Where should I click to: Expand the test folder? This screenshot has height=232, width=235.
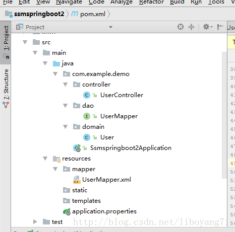pos(35,222)
